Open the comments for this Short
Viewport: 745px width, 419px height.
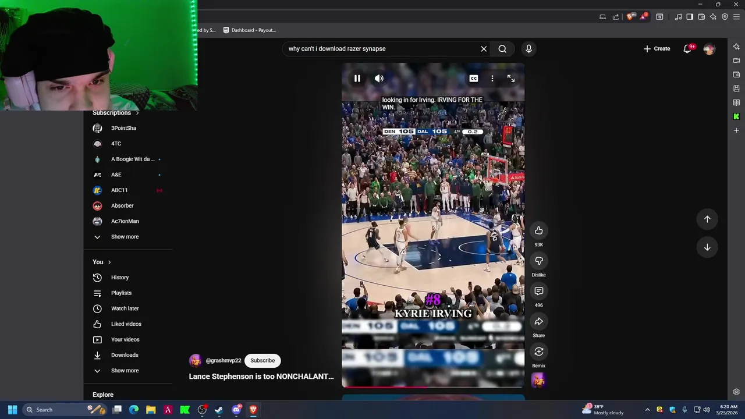(x=539, y=291)
